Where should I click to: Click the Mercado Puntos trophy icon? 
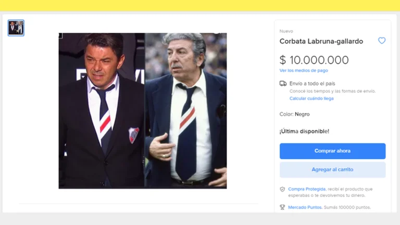point(282,207)
